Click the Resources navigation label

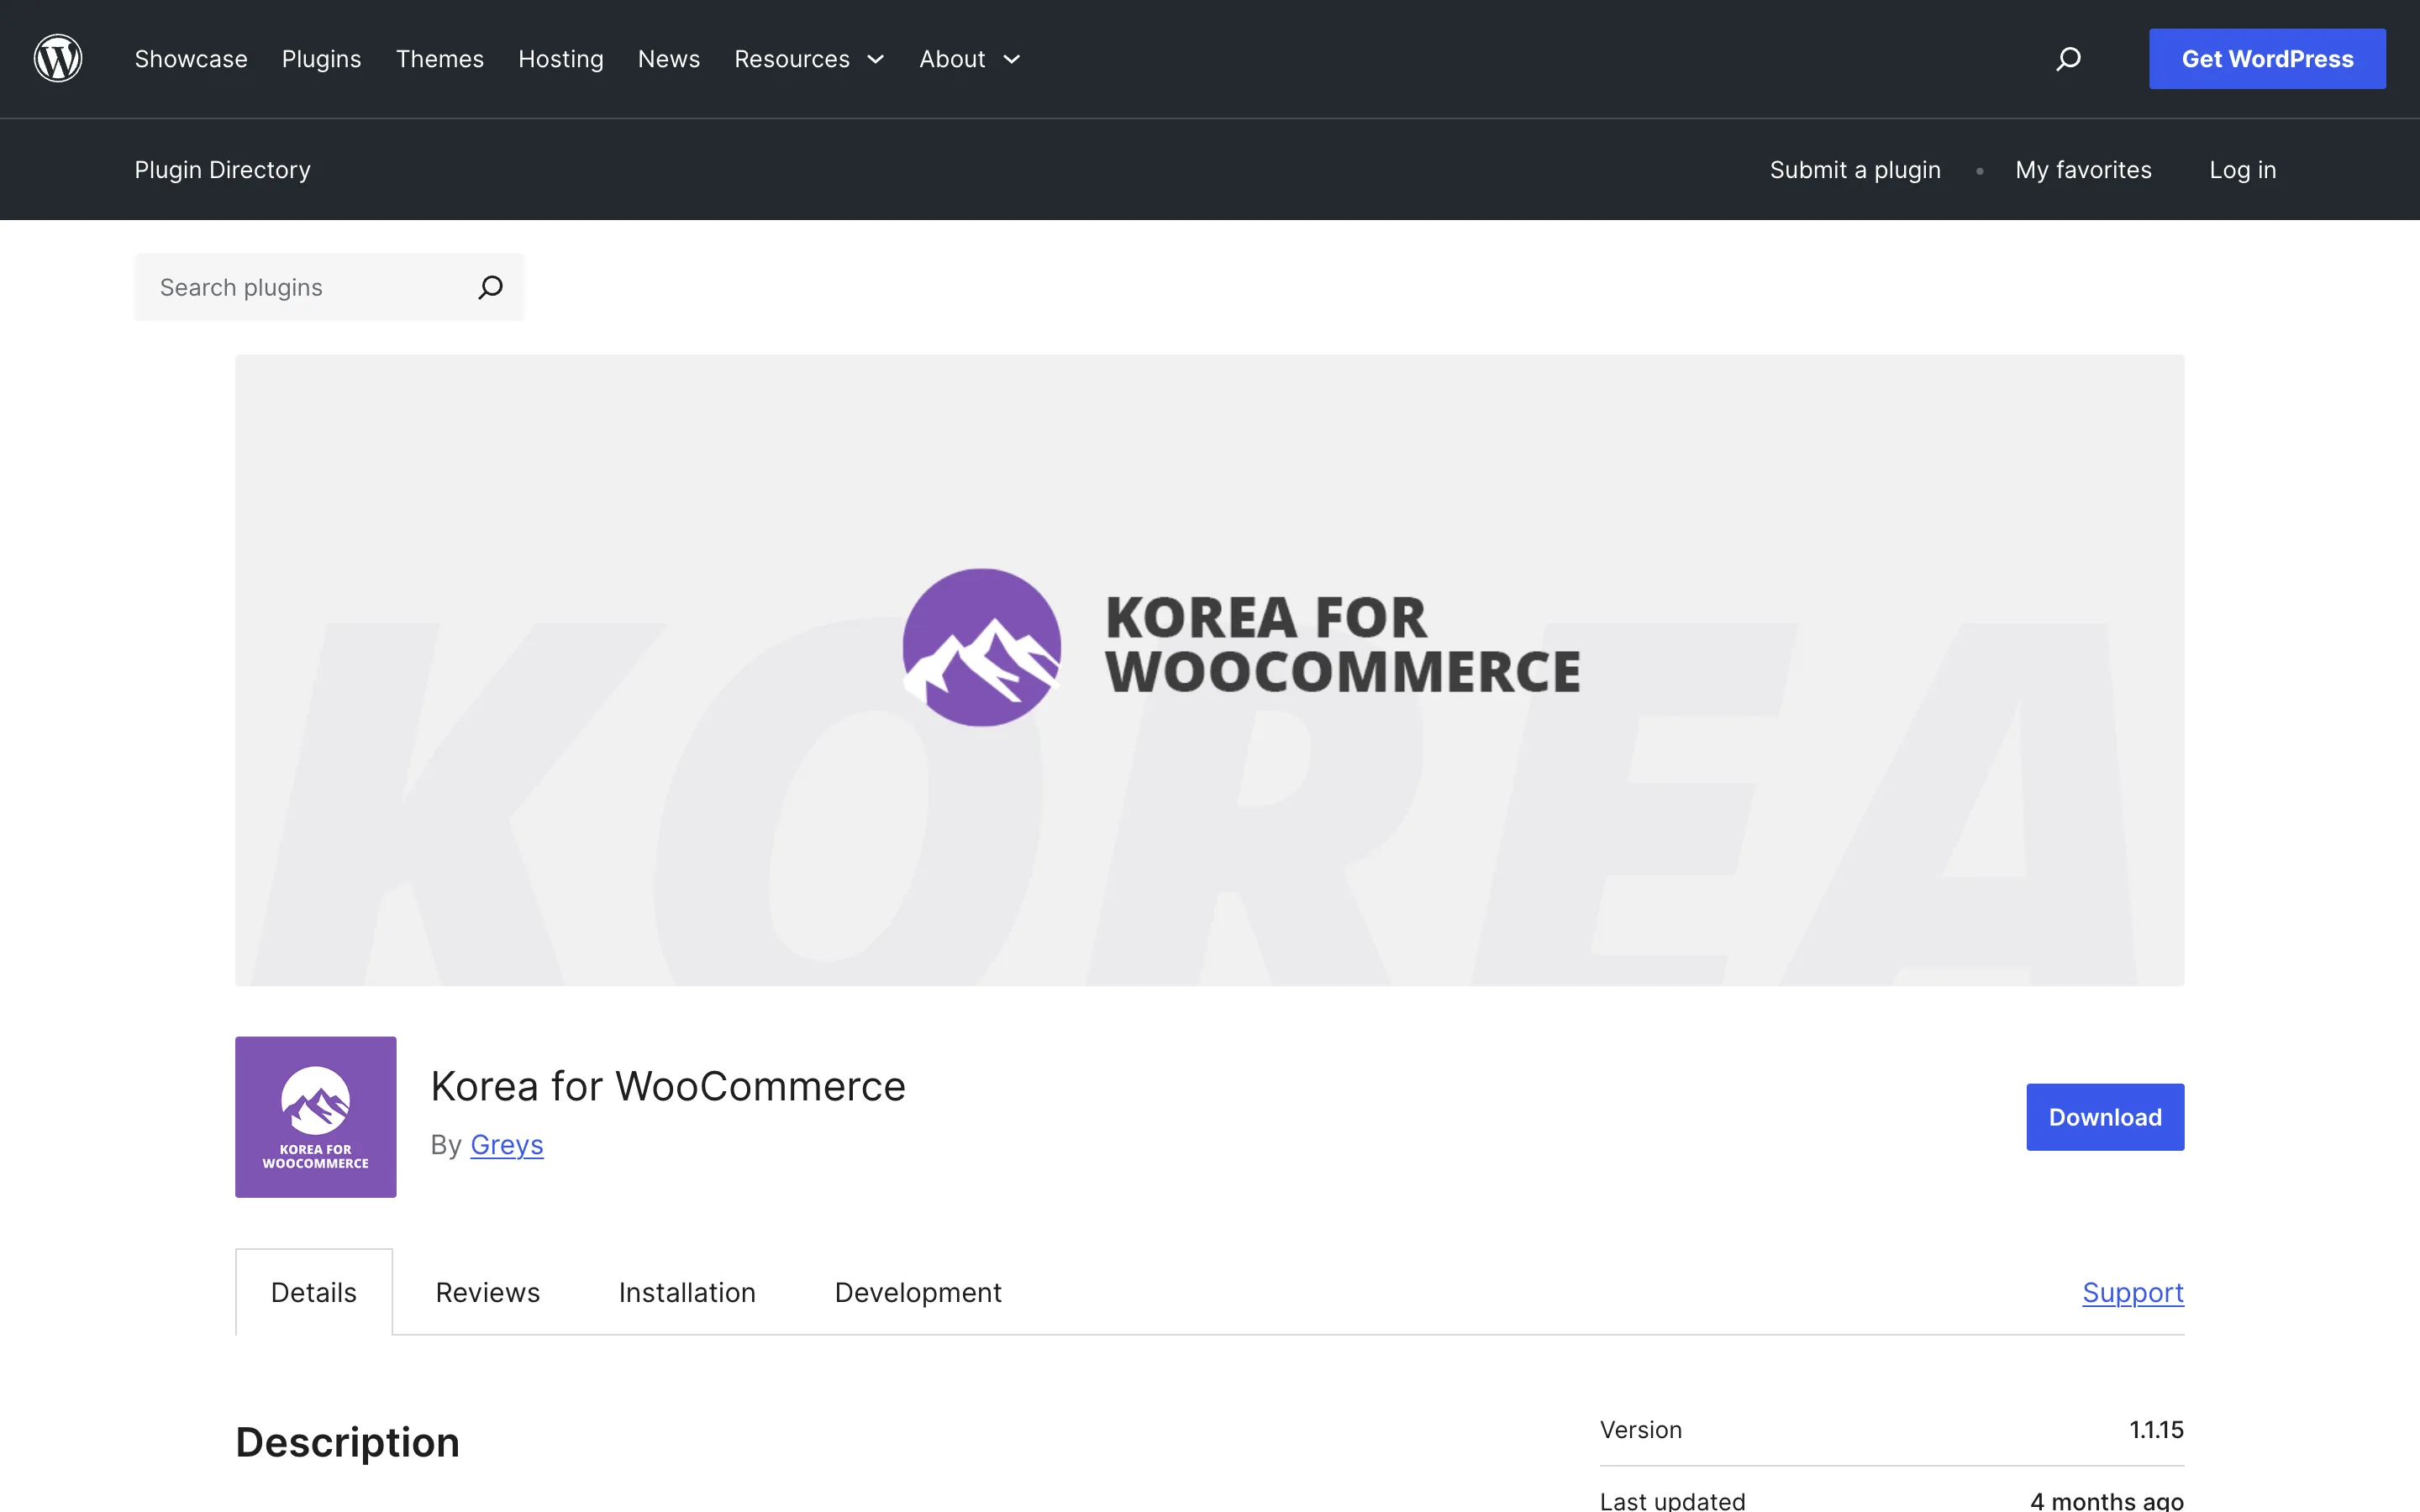[x=792, y=59]
